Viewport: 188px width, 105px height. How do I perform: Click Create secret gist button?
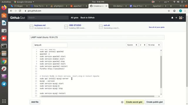point(134,102)
